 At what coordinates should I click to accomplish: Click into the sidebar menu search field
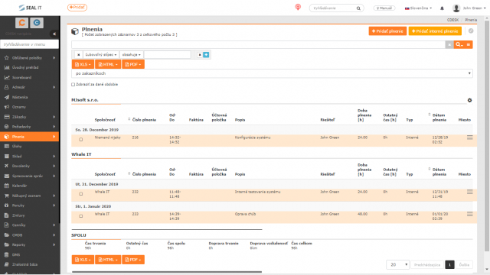point(29,44)
